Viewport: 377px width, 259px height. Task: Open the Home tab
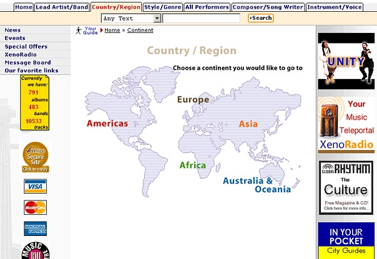23,7
